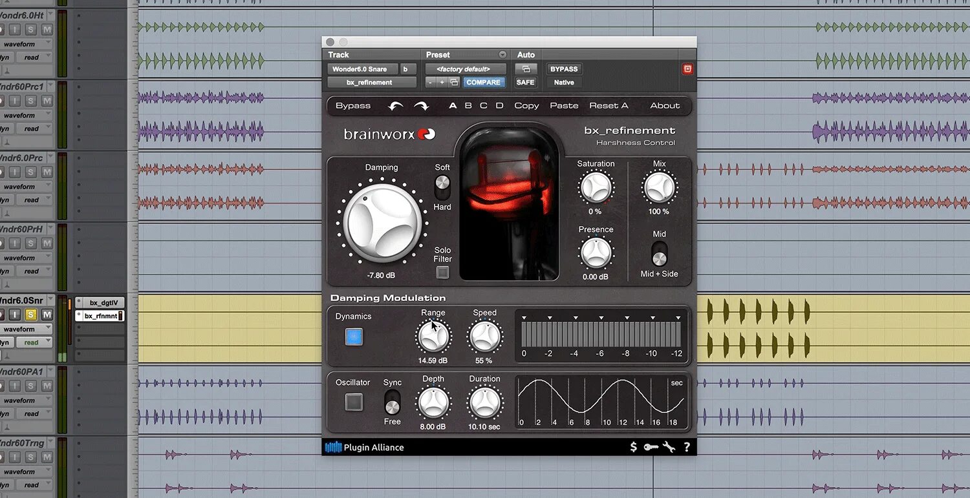This screenshot has height=498, width=970.
Task: Select settings slot A
Action: point(453,106)
